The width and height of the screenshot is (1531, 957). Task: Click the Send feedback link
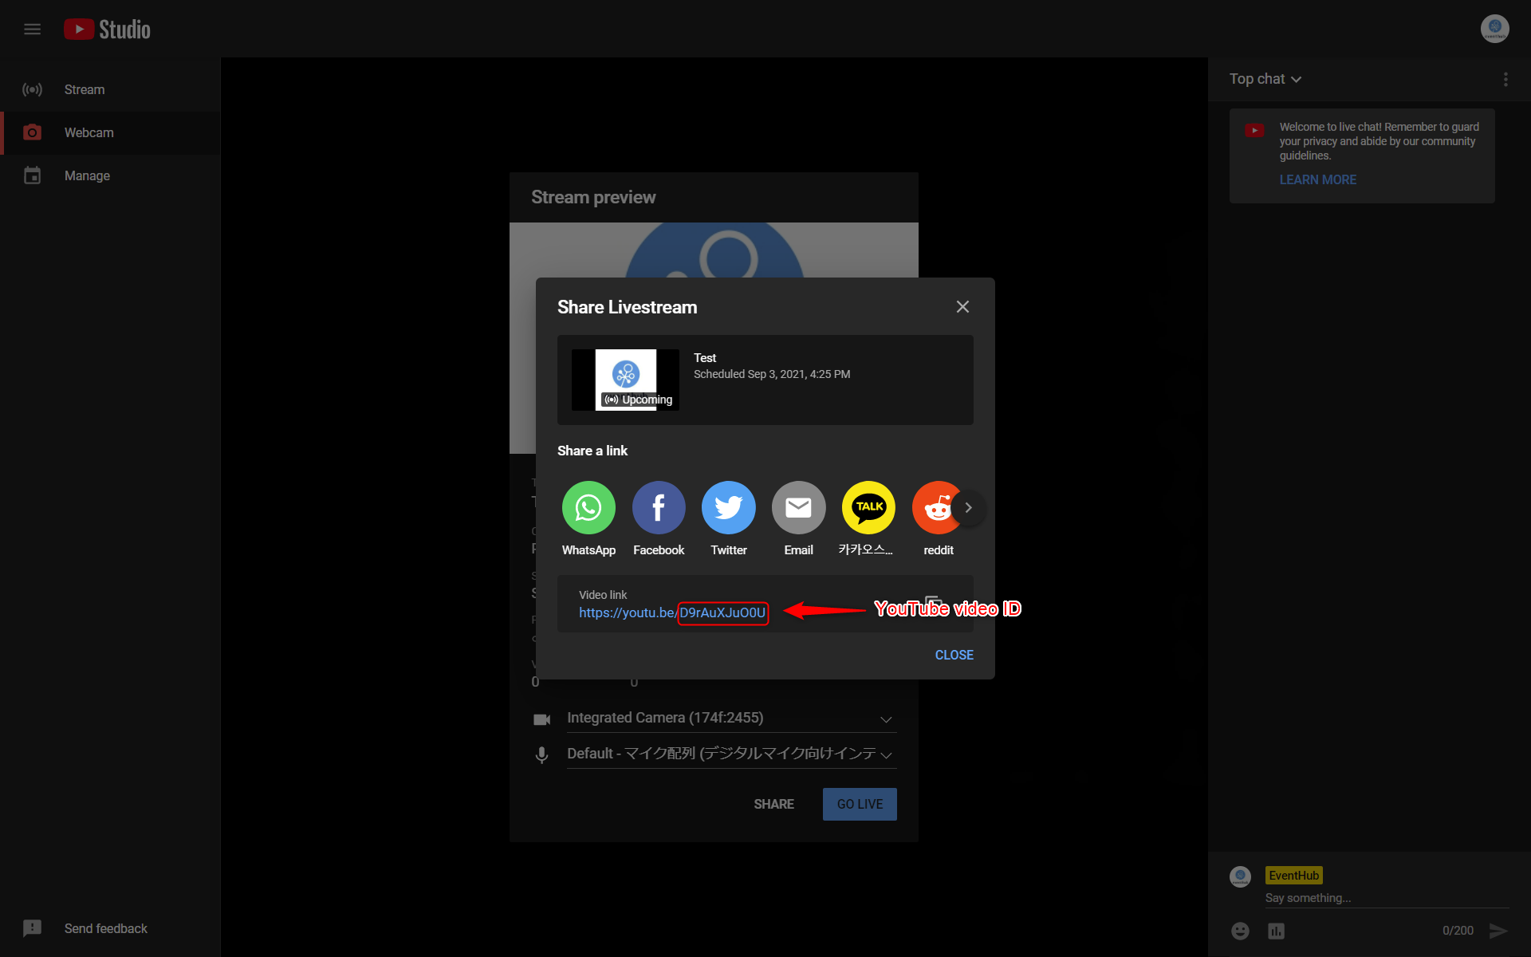click(x=106, y=928)
